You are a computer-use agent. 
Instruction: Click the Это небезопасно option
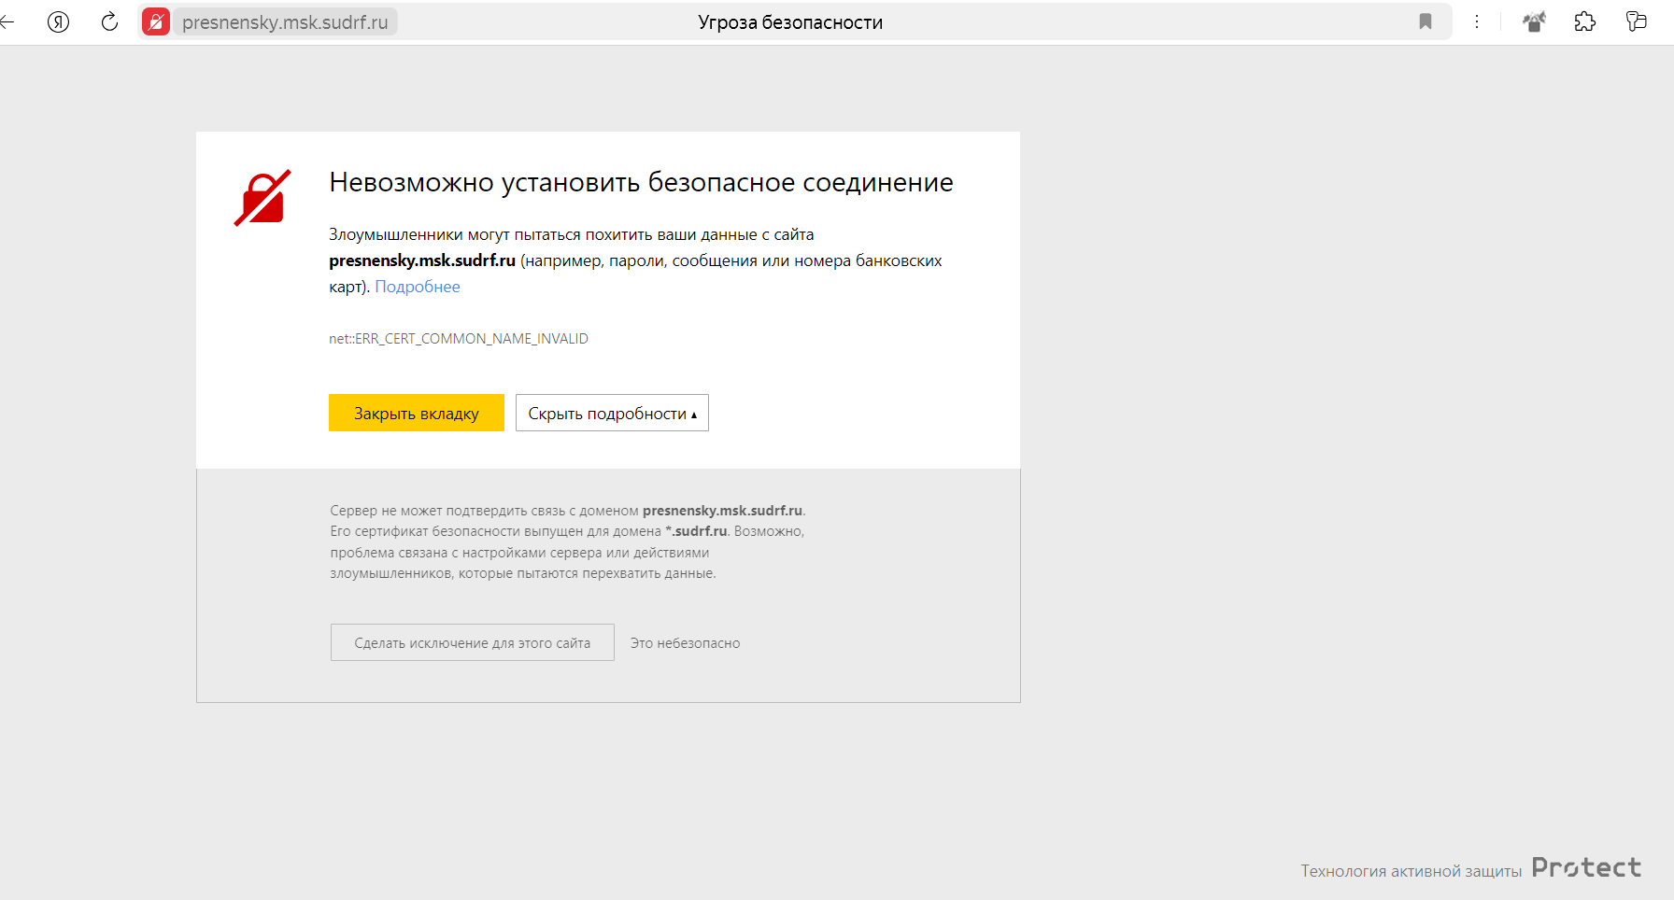[x=685, y=642]
